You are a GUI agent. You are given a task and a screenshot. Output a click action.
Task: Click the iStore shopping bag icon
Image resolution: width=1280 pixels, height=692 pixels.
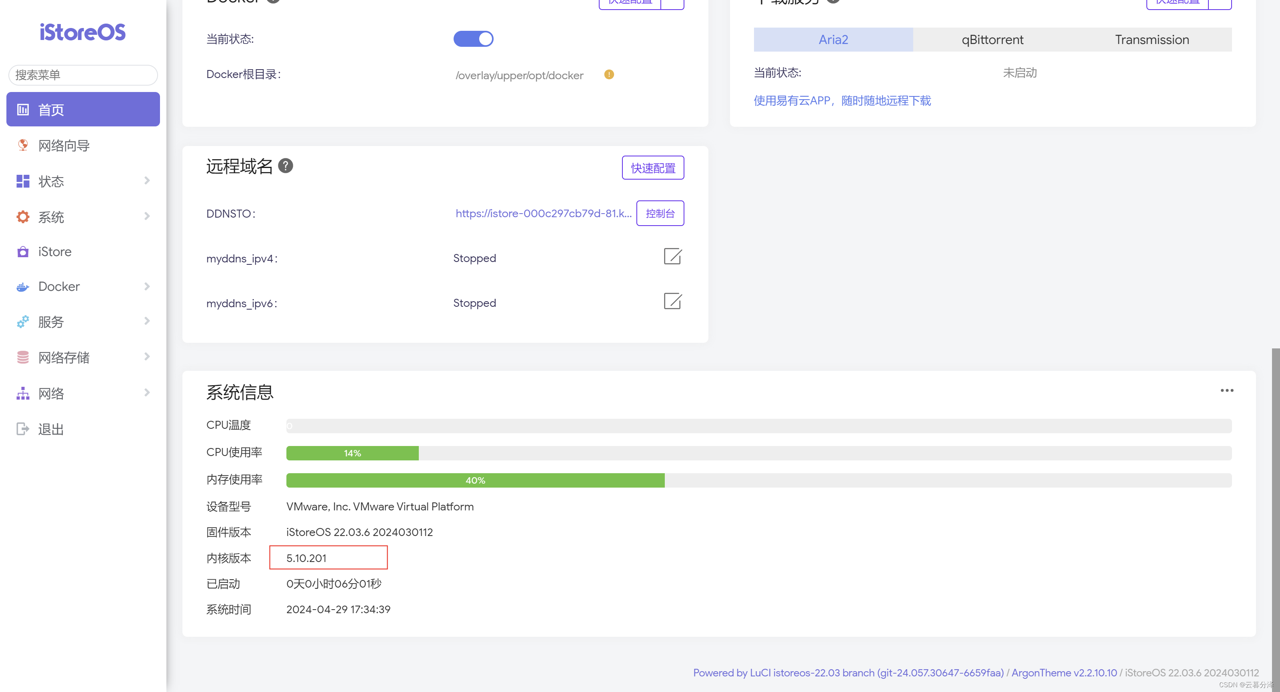pos(23,252)
